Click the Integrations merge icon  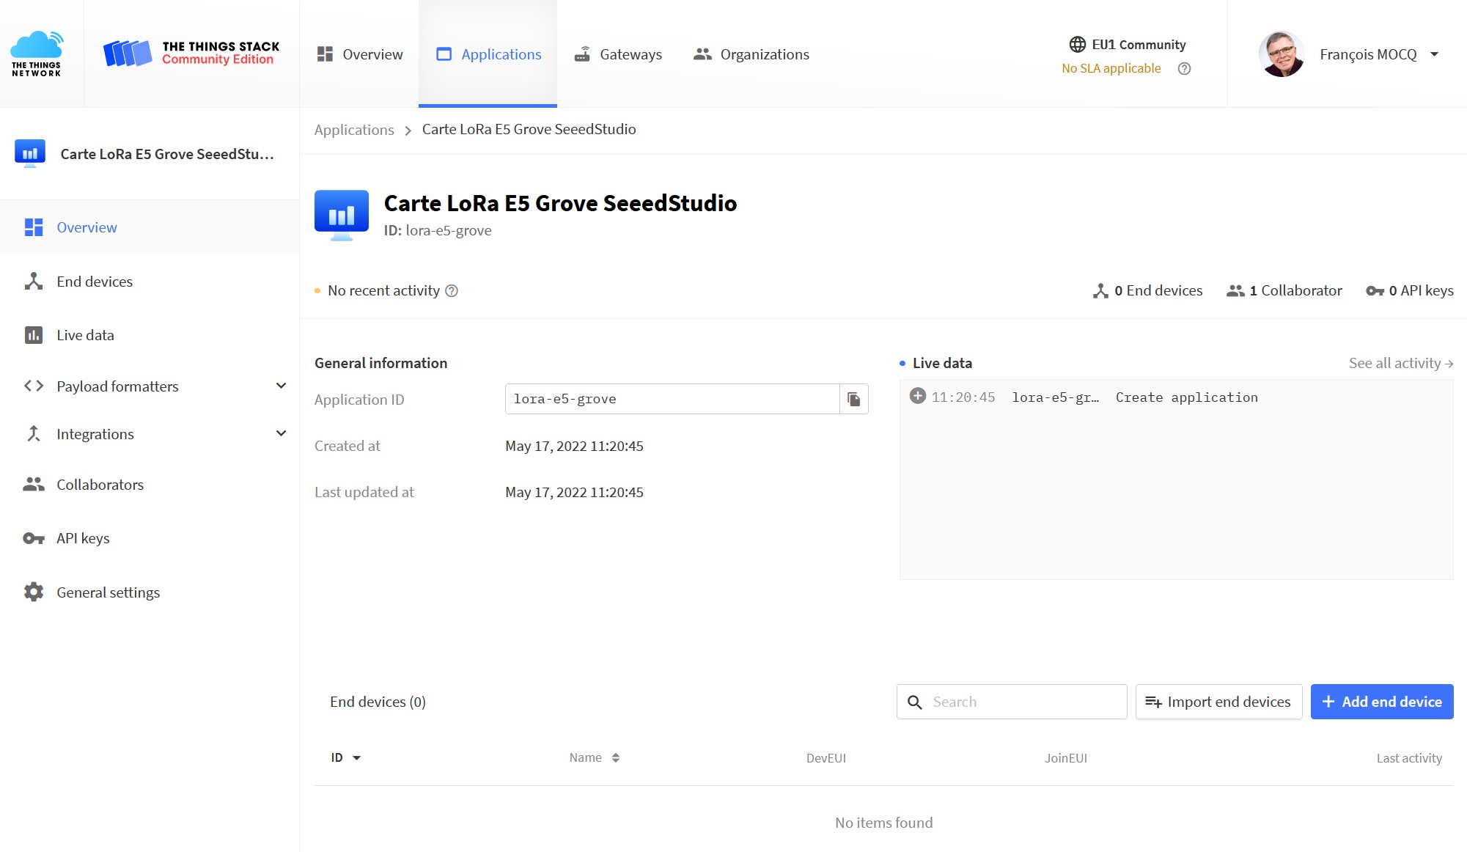coord(34,434)
